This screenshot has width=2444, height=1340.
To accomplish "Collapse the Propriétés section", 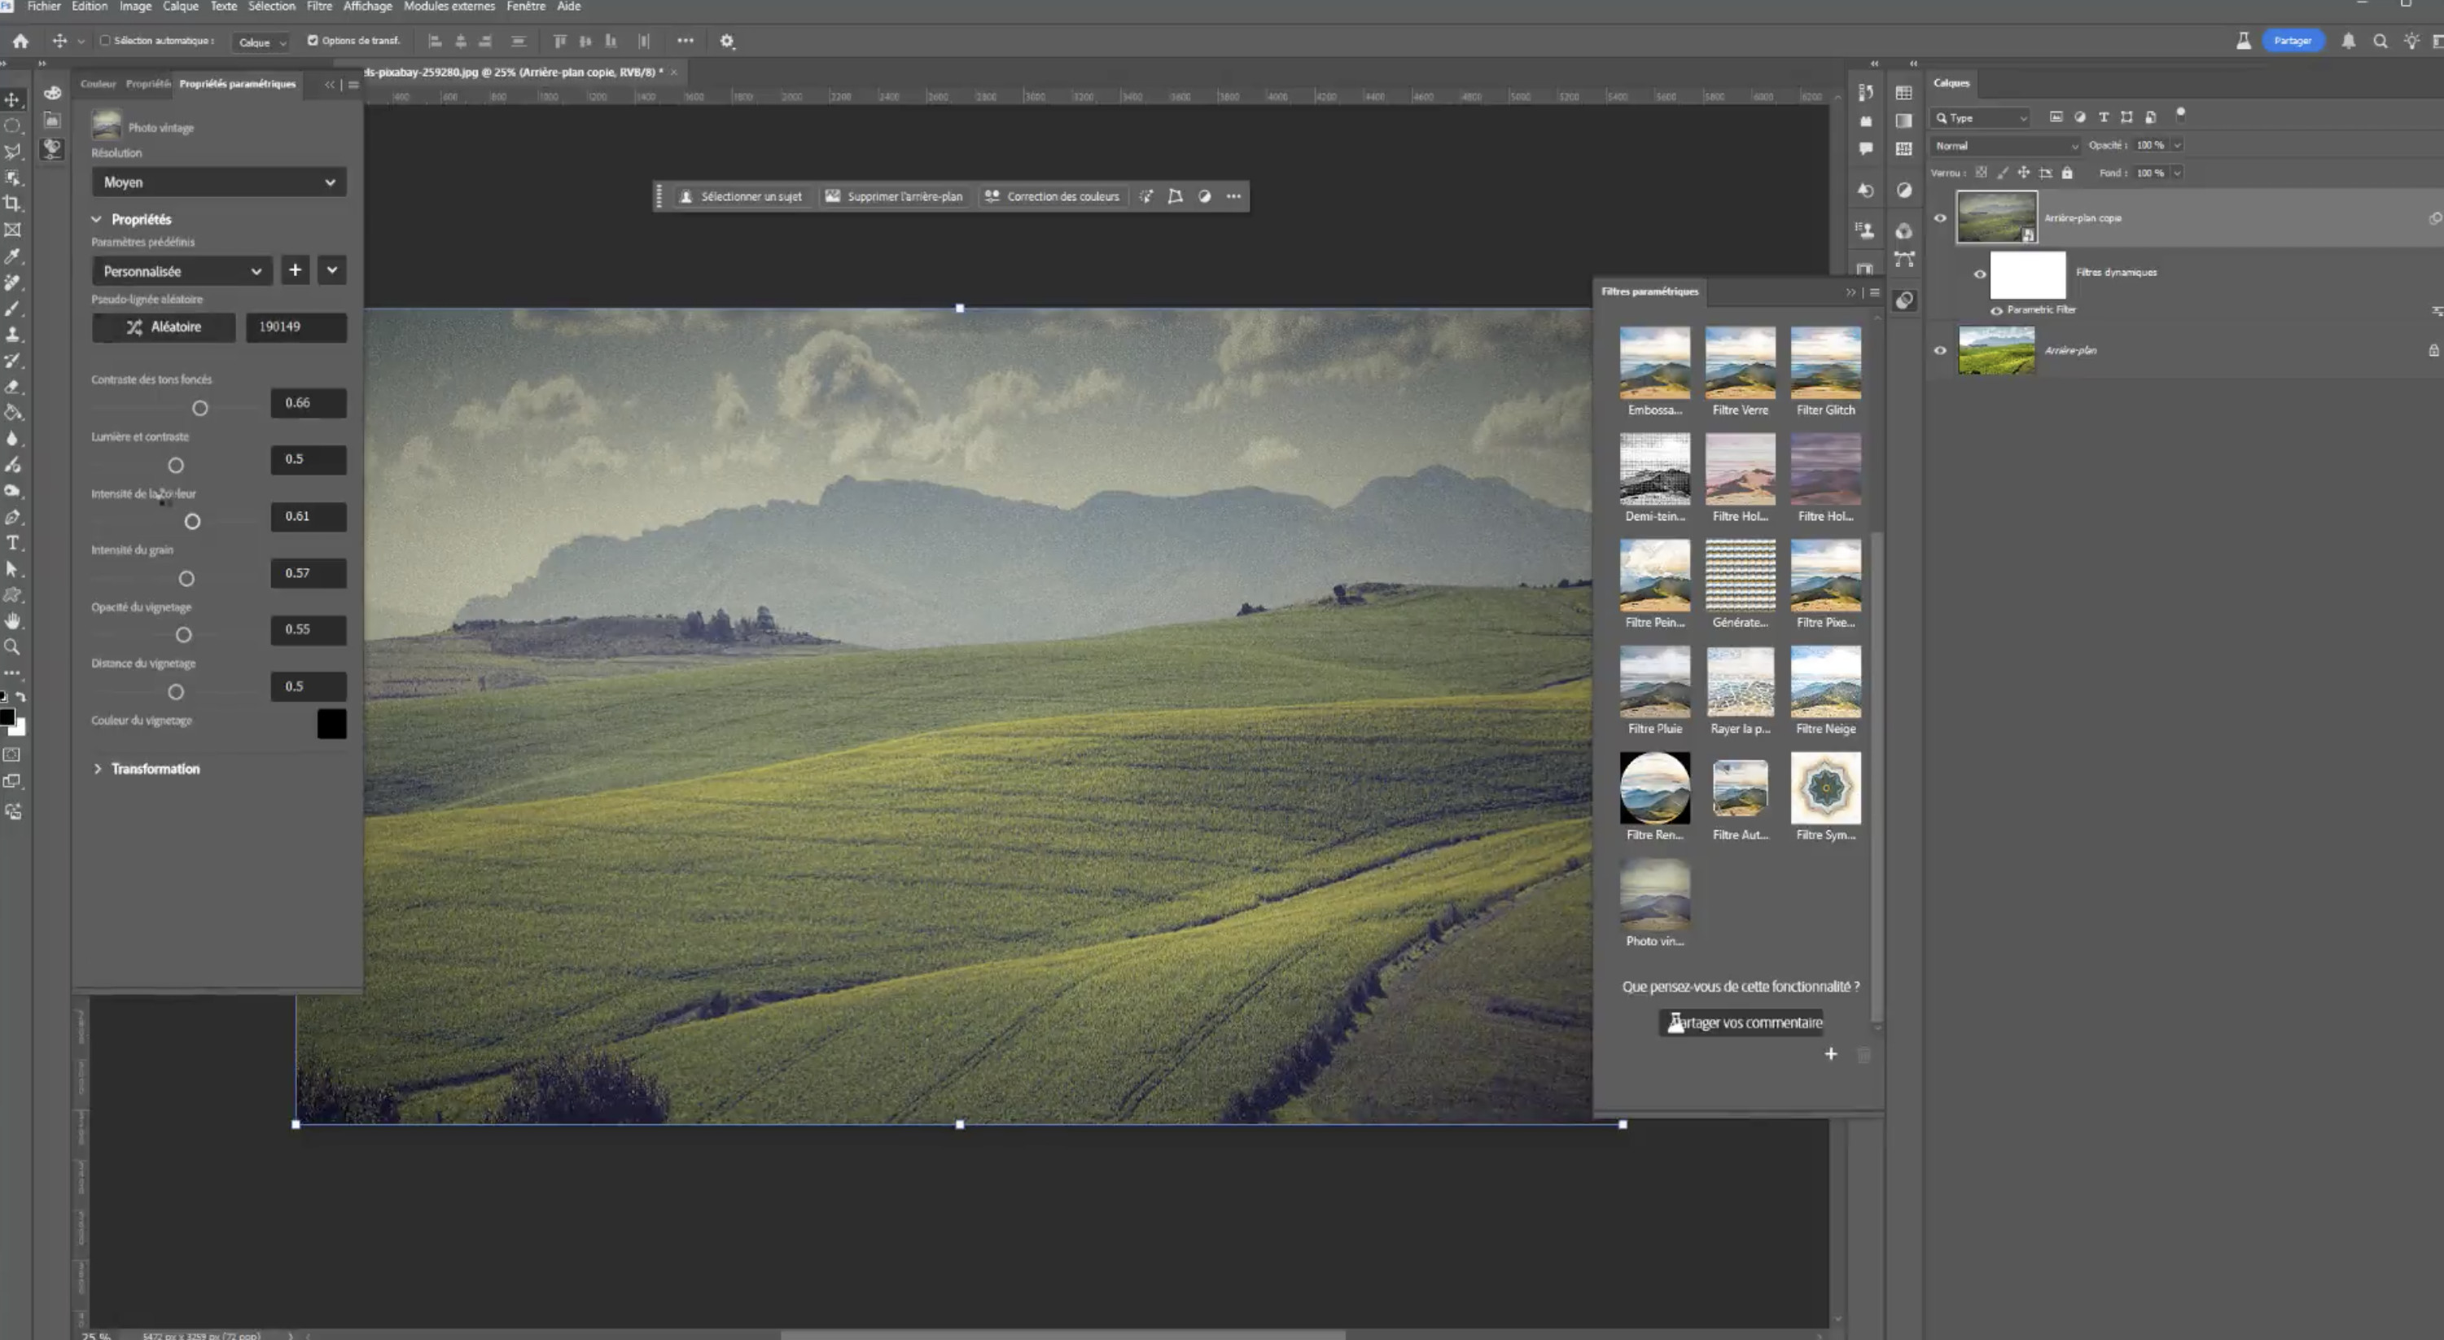I will click(x=96, y=219).
